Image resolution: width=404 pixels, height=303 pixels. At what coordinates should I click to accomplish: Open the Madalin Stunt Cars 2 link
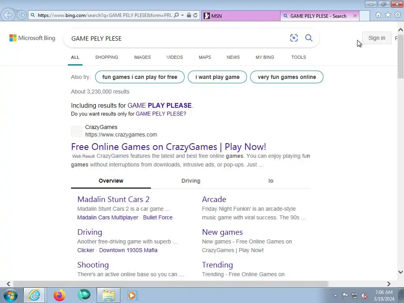tap(113, 199)
